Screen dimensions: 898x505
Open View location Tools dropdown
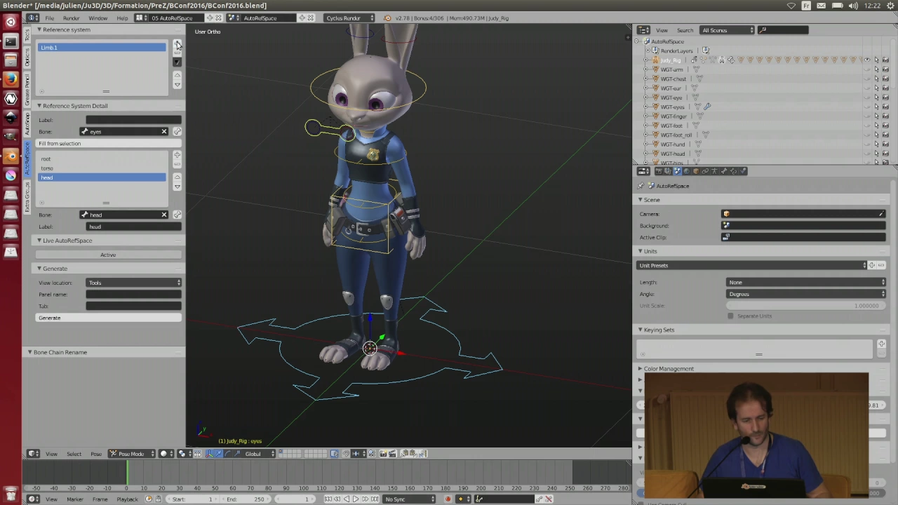click(133, 283)
